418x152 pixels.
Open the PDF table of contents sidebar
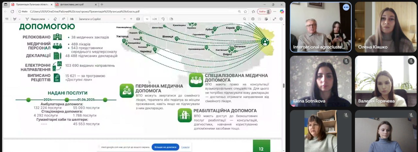click(x=7, y=19)
